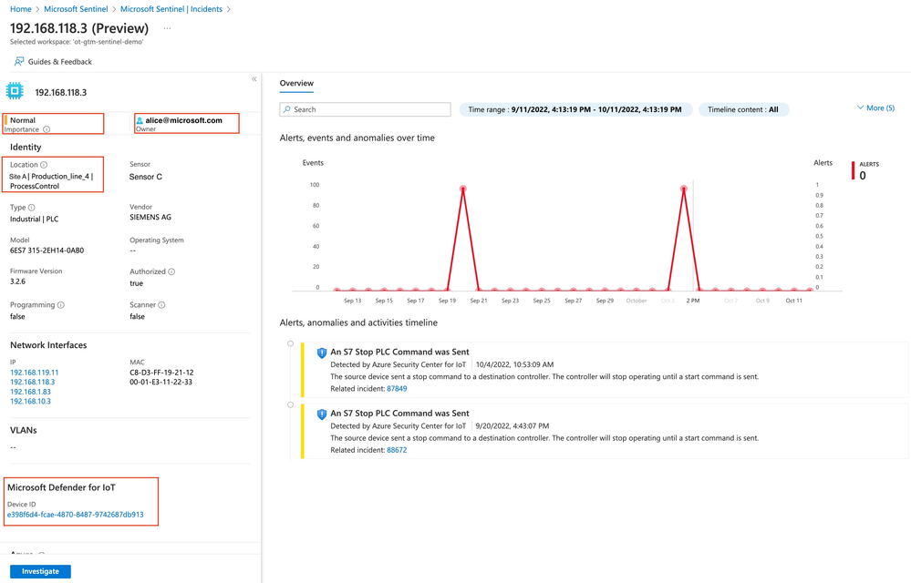Image resolution: width=911 pixels, height=583 pixels.
Task: Click the Normal importance value
Action: [23, 120]
